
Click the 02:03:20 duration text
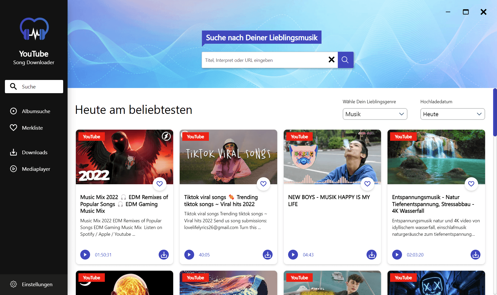pyautogui.click(x=415, y=255)
